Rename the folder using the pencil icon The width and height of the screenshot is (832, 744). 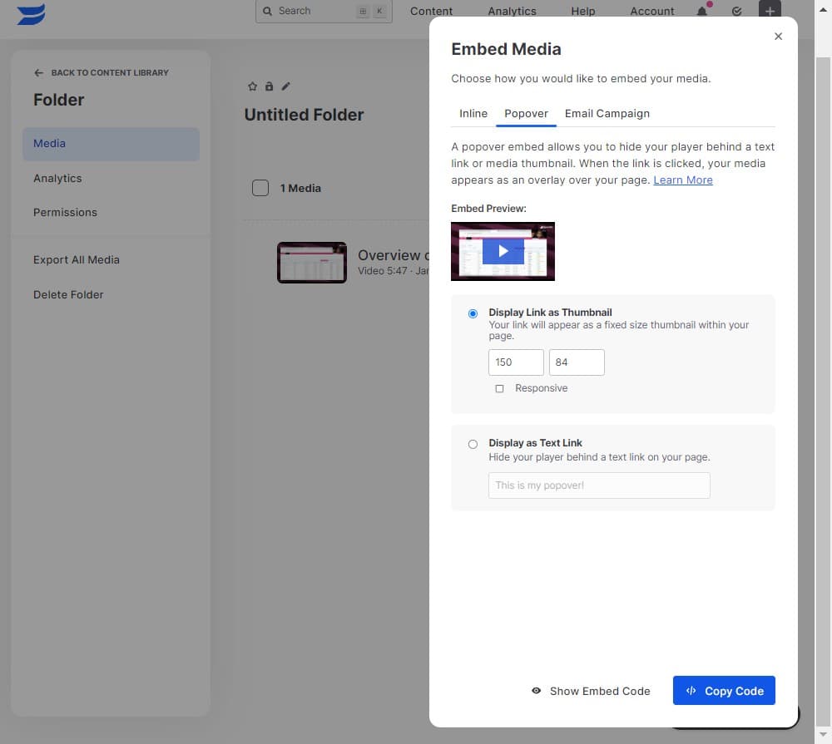point(285,86)
